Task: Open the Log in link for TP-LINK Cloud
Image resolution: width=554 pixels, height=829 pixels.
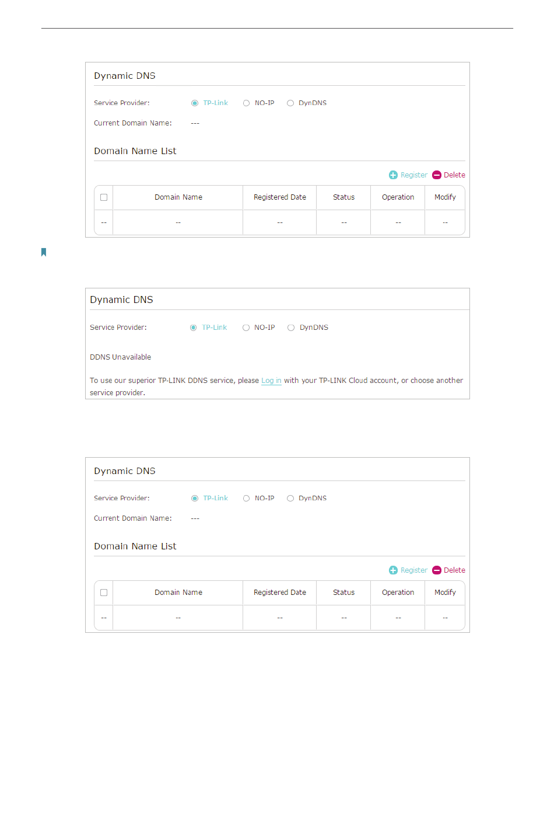Action: click(271, 381)
